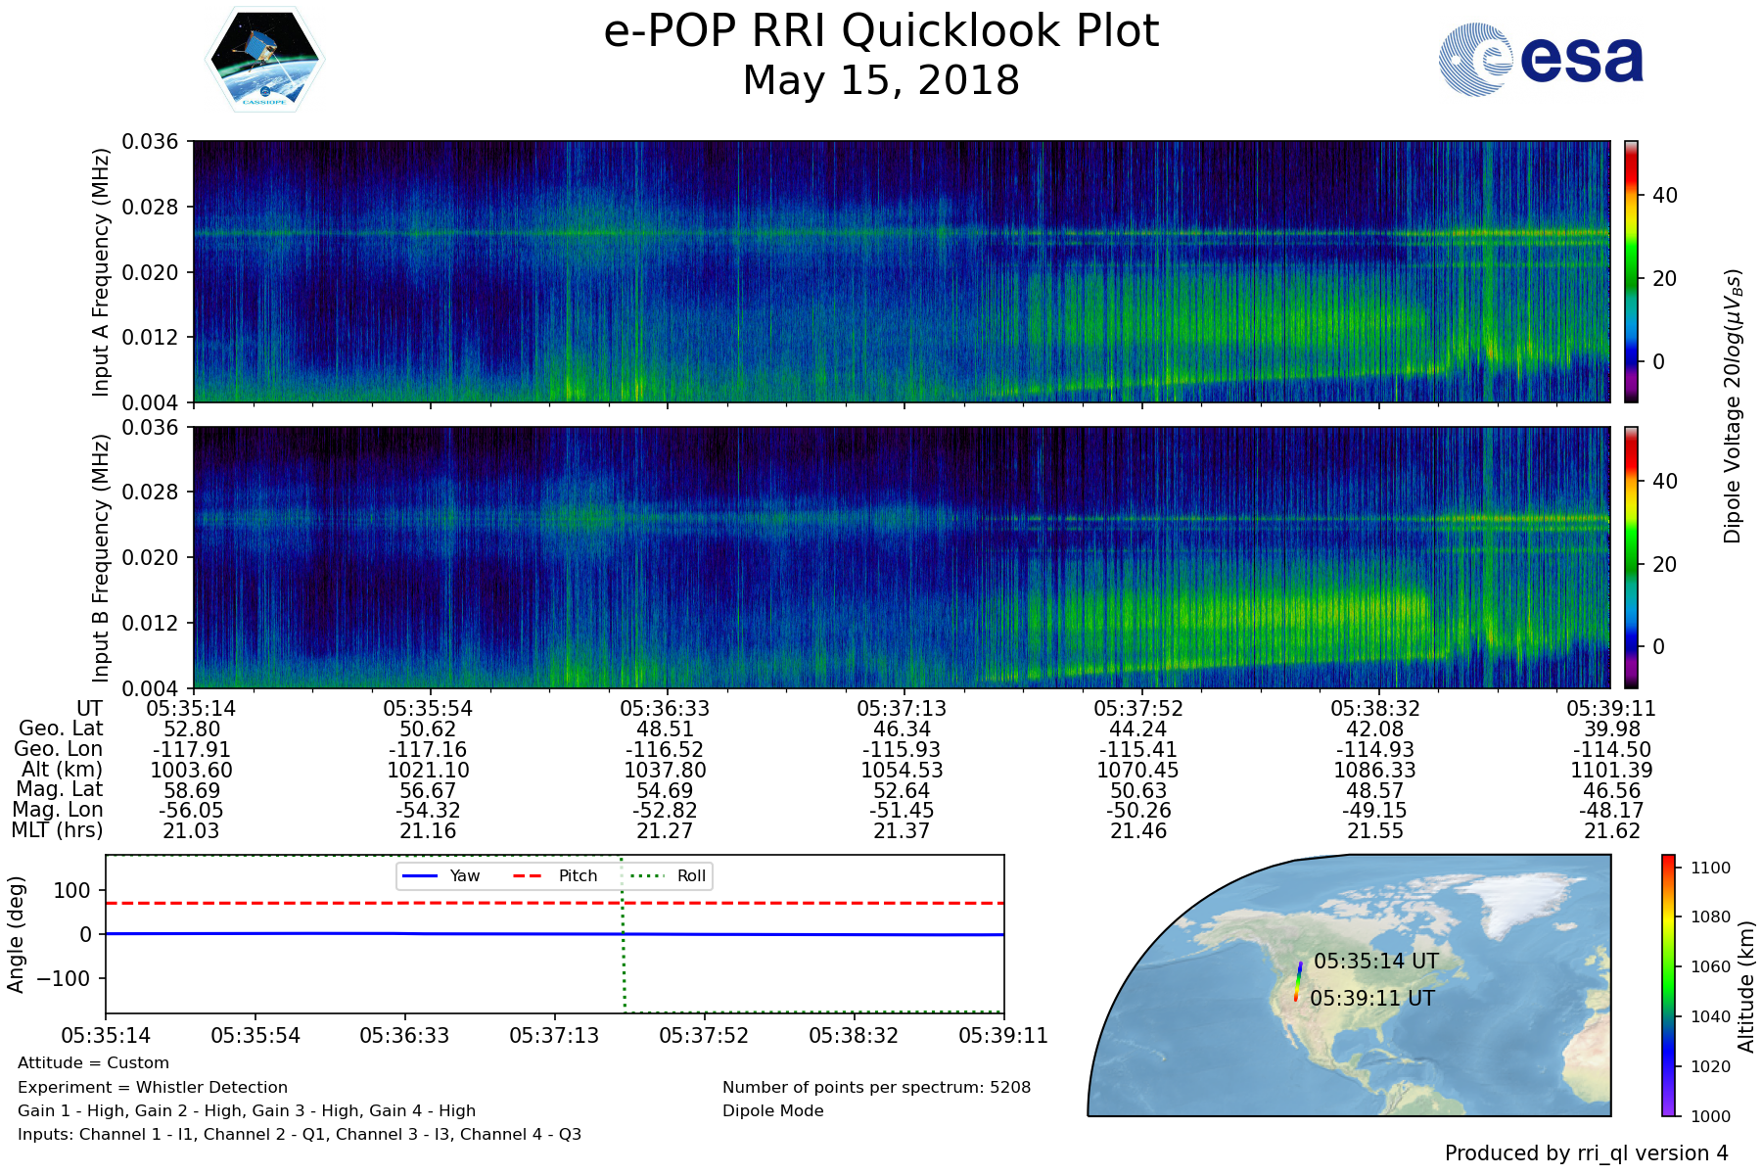Click the Altitude (km) colorbar
The height and width of the screenshot is (1175, 1762).
[x=1668, y=985]
